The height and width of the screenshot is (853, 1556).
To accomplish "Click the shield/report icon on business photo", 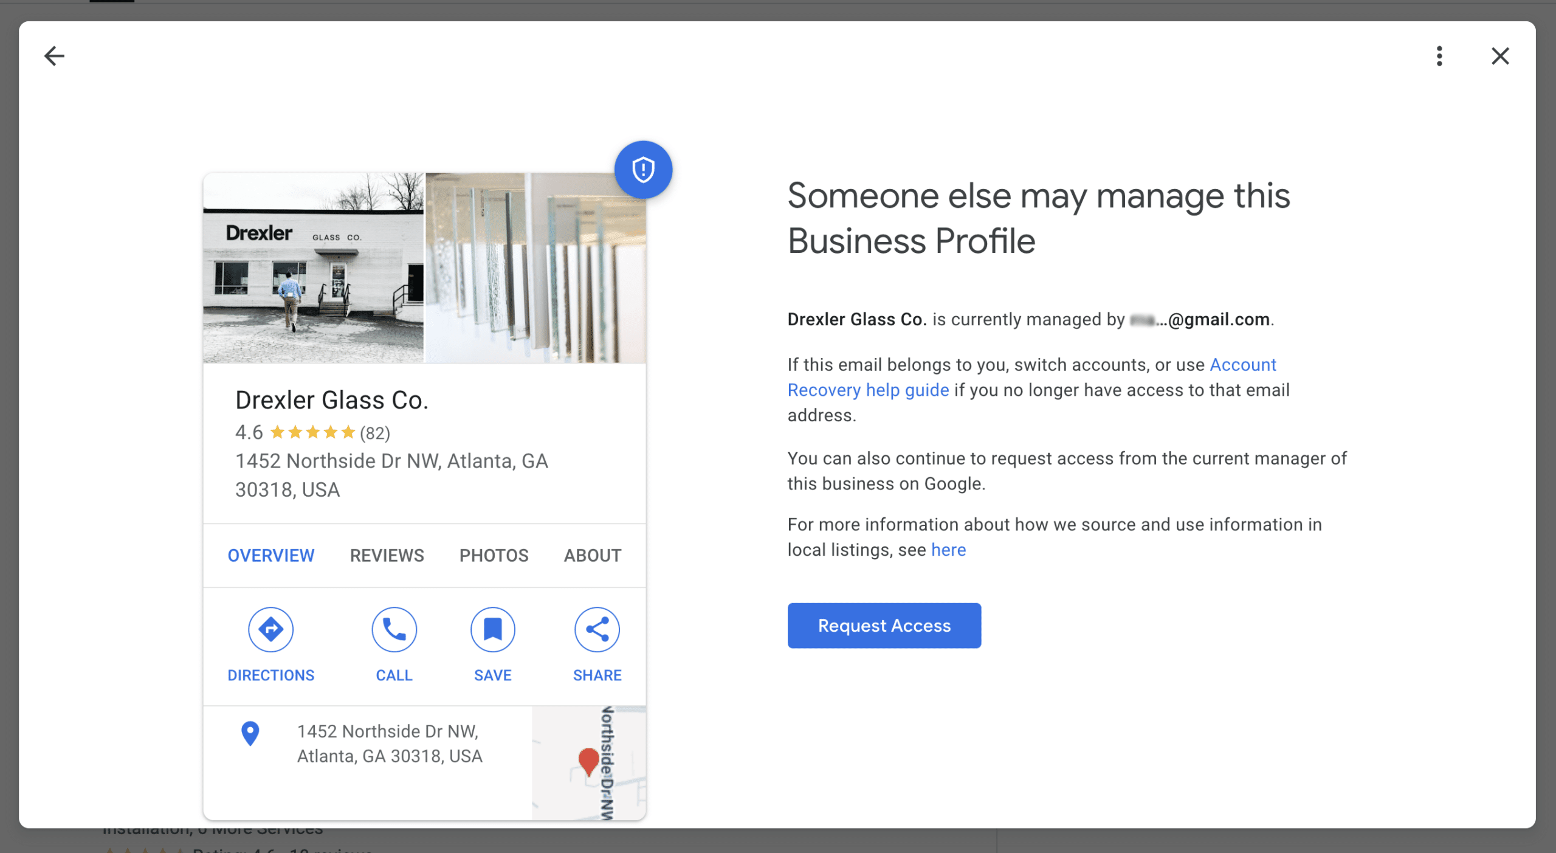I will (642, 170).
